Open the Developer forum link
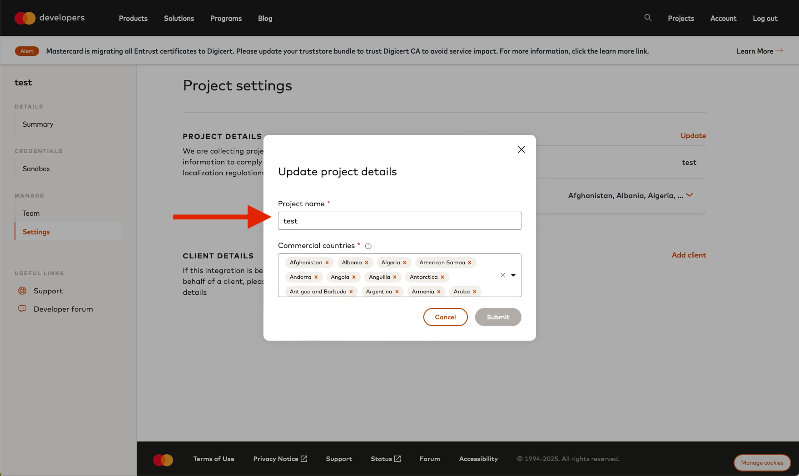 pyautogui.click(x=63, y=309)
